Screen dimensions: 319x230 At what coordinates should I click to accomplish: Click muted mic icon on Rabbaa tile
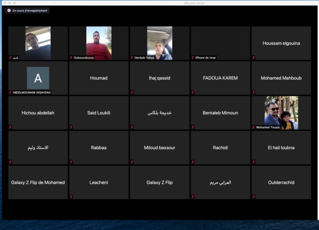(x=71, y=162)
